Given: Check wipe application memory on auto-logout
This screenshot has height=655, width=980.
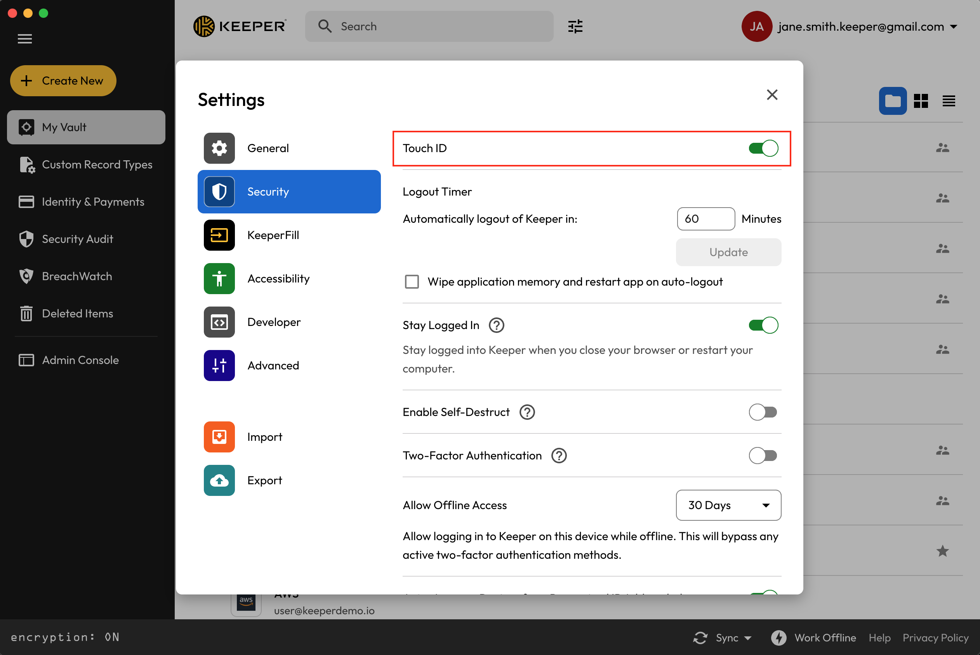Looking at the screenshot, I should (412, 282).
